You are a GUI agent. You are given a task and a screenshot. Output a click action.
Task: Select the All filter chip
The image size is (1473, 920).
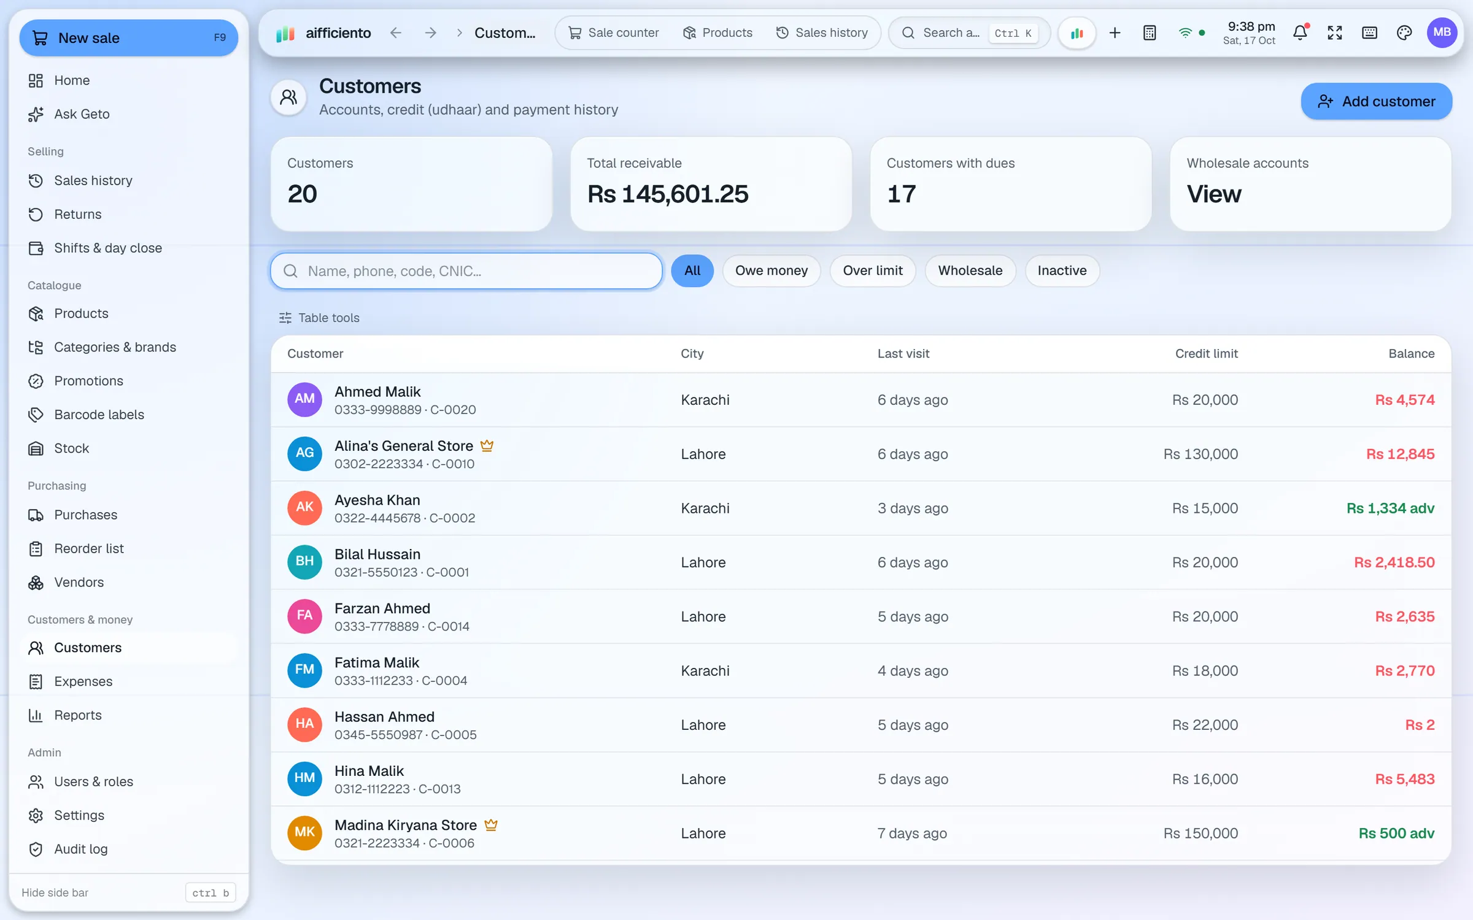692,270
